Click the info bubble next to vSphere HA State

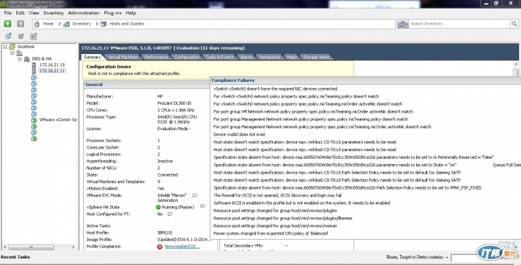pos(203,206)
